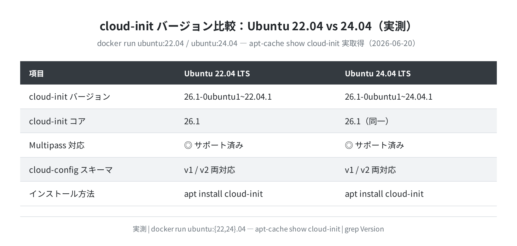Select the 'Ubuntu 24.04 LTS' column header
The image size is (517, 246).
pyautogui.click(x=378, y=73)
